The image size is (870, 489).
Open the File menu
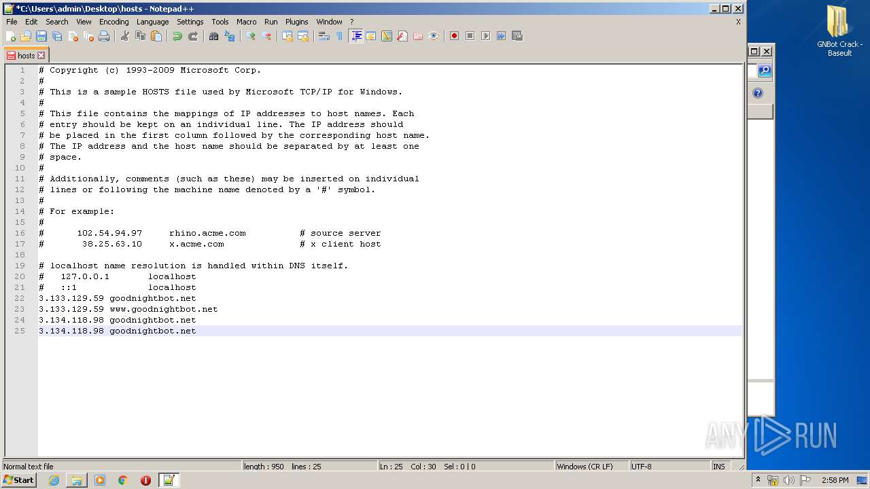(x=12, y=22)
